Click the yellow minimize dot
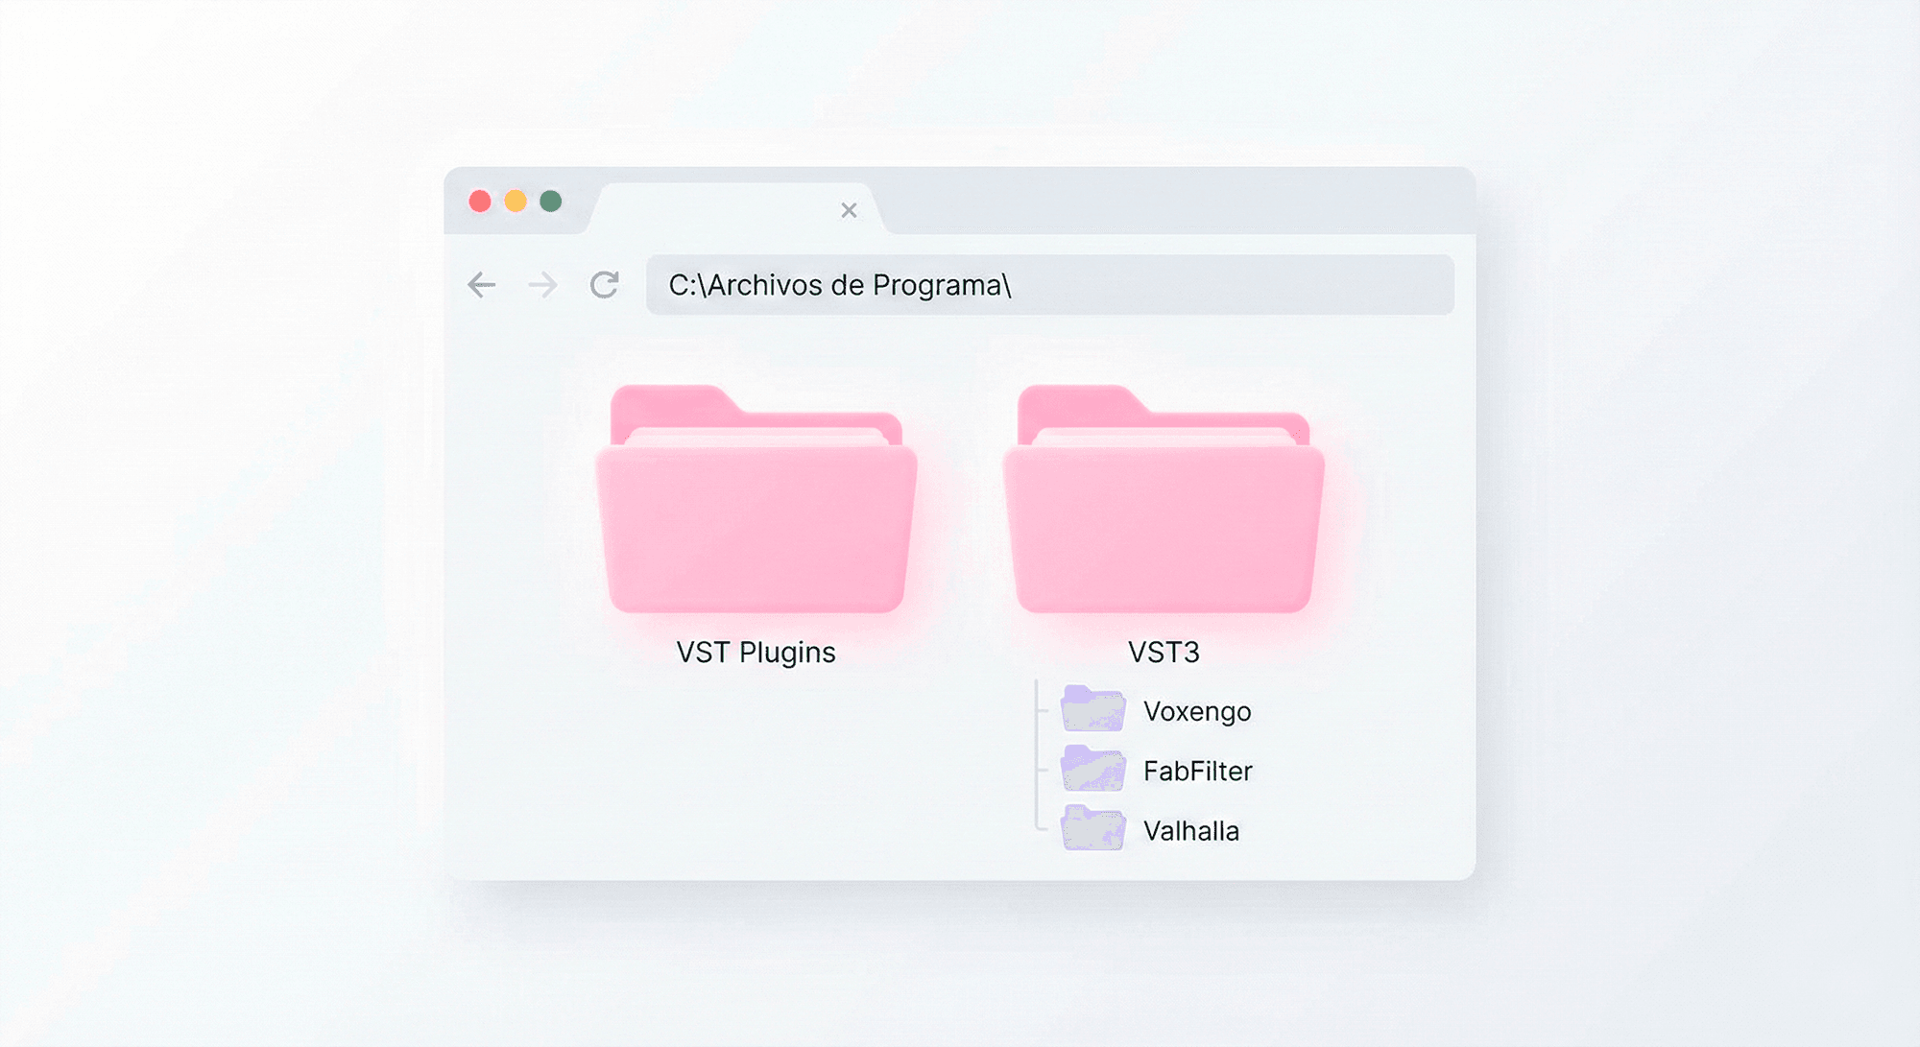This screenshot has height=1047, width=1920. 516,201
